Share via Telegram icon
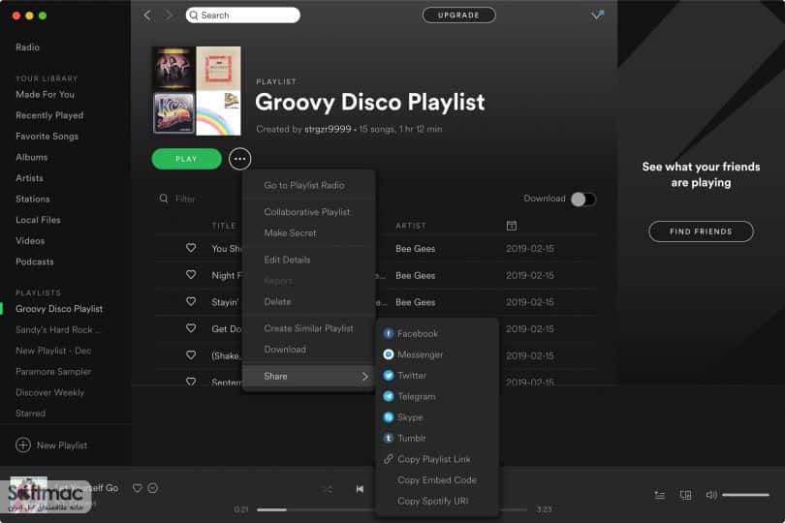The height and width of the screenshot is (523, 785). [388, 396]
